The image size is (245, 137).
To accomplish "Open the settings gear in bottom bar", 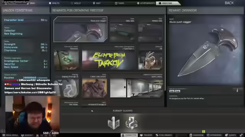I will click(241, 135).
